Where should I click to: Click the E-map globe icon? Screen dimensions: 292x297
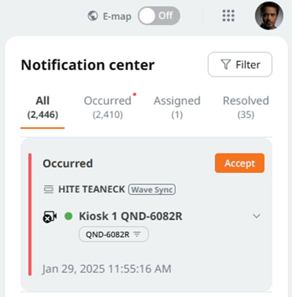(x=93, y=16)
